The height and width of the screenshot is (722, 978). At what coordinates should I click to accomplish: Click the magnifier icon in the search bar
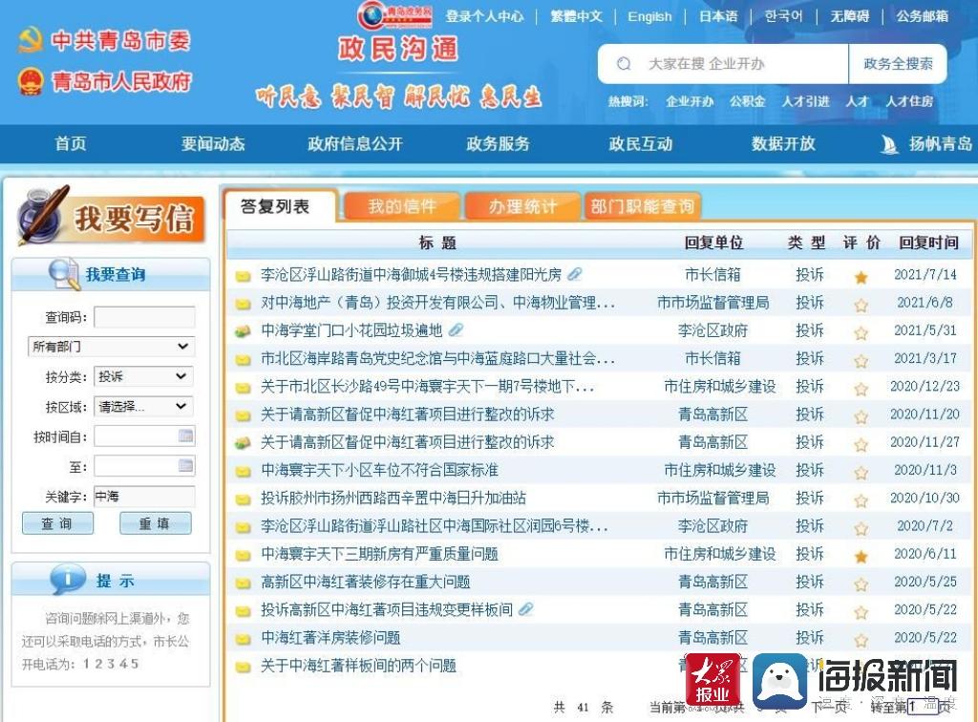(x=625, y=63)
